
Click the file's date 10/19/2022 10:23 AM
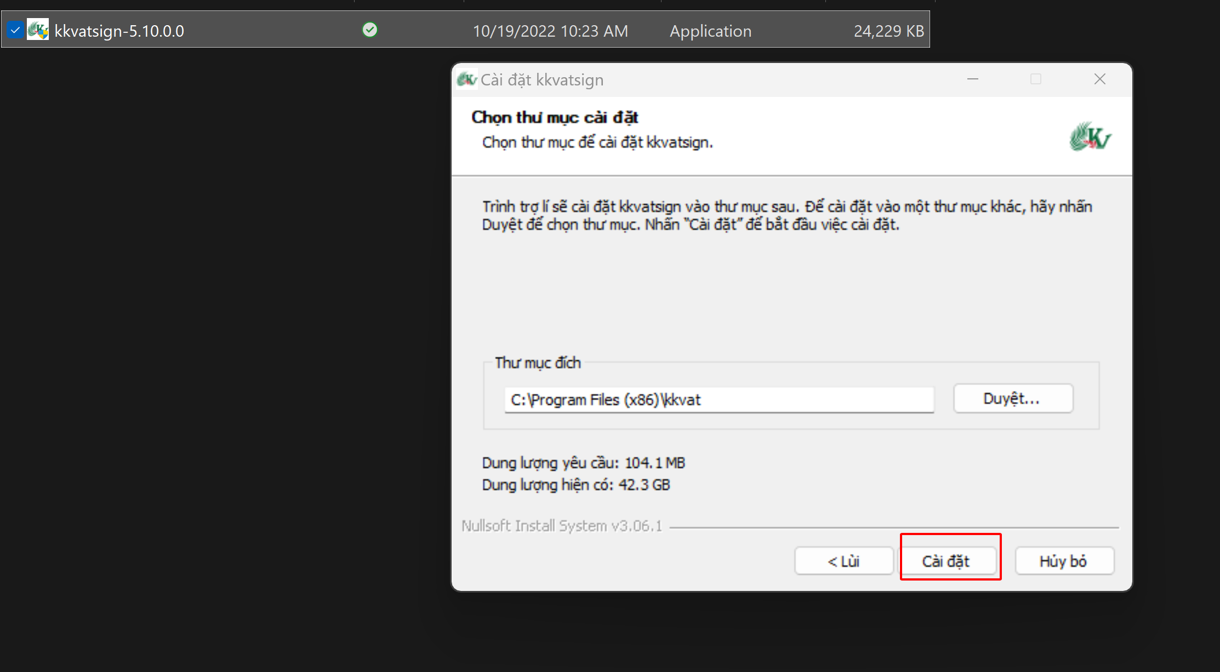[x=550, y=31]
